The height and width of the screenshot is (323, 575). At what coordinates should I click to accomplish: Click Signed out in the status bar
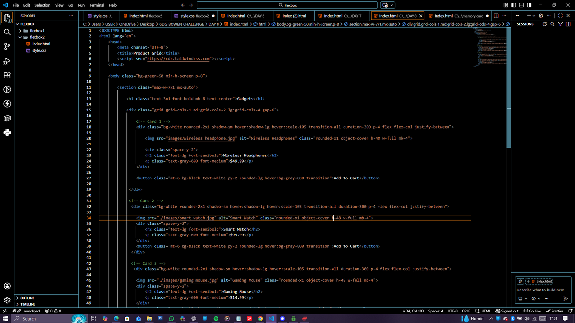coord(507,311)
